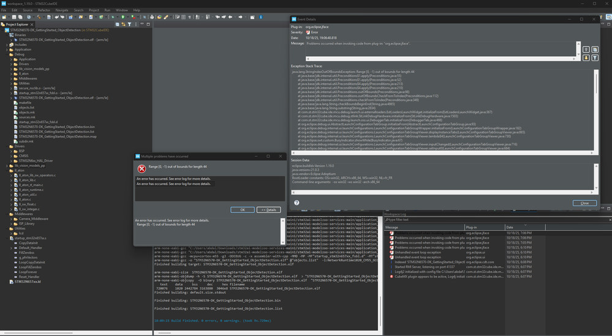This screenshot has width=612, height=336.
Task: Click the Back arrow navigation icon
Action: tap(230, 17)
